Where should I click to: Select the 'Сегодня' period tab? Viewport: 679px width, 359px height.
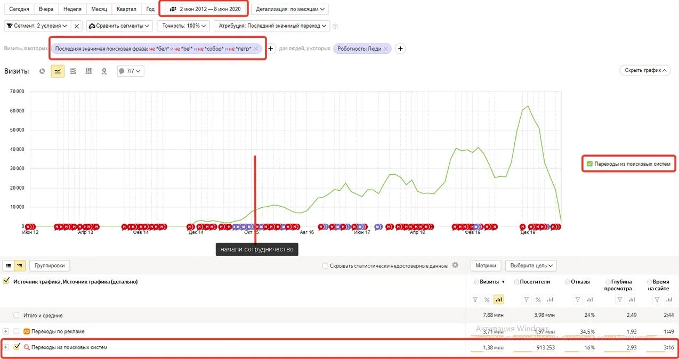[x=19, y=9]
